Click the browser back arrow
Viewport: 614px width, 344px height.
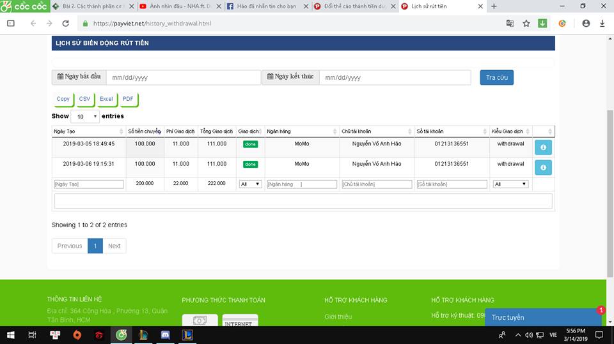[x=33, y=24]
